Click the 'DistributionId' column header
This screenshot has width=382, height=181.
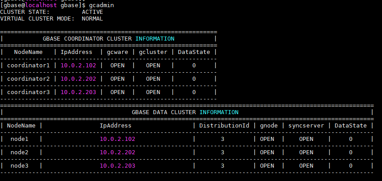224,125
